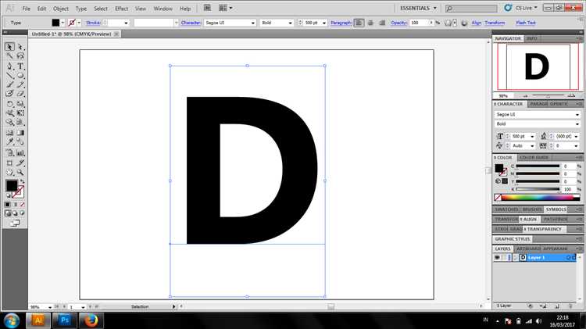Click the Create New Layer icon
Viewport: 586px width, 329px height.
click(557, 306)
